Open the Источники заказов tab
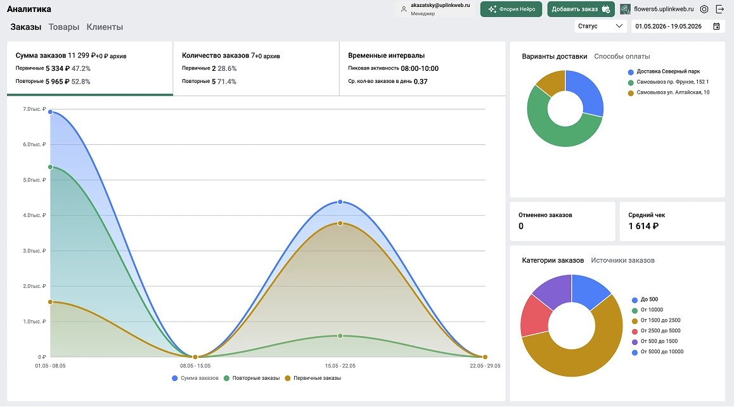Screen dimensions: 734x407 622,260
